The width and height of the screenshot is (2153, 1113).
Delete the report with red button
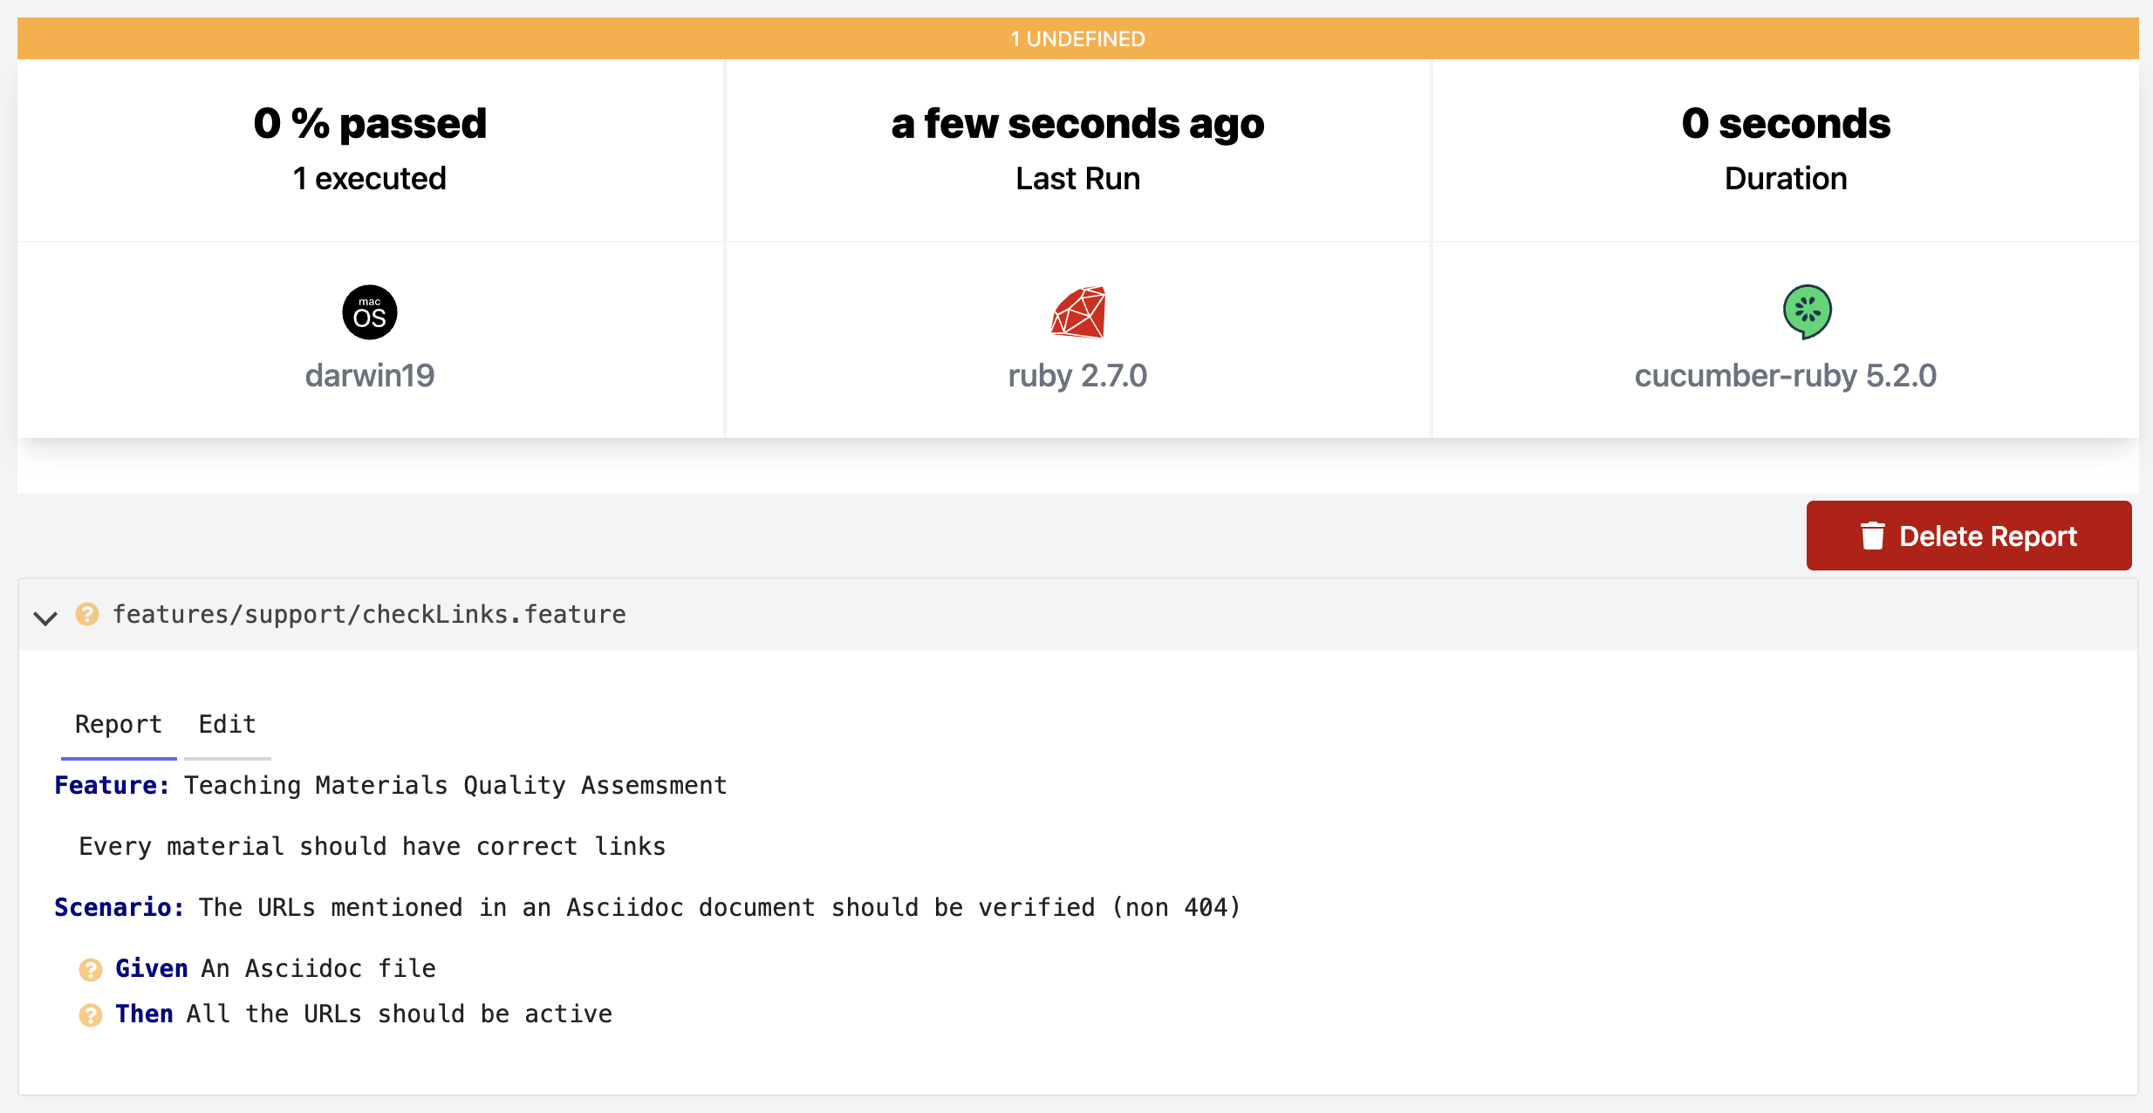(1969, 536)
